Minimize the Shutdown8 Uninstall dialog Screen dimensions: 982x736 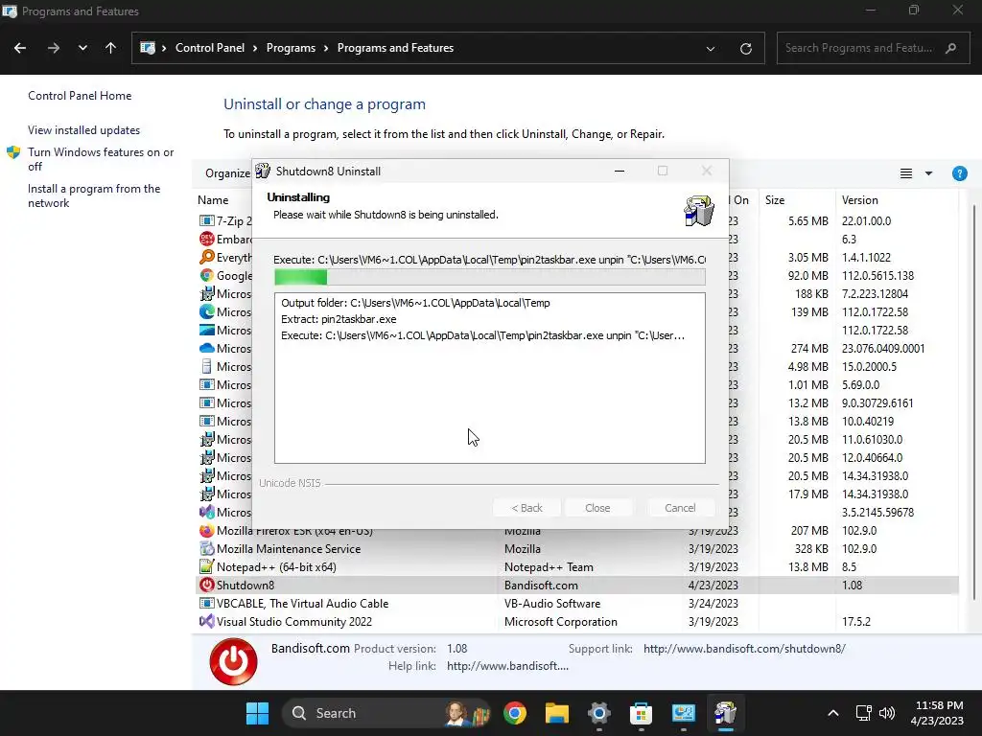pos(620,171)
